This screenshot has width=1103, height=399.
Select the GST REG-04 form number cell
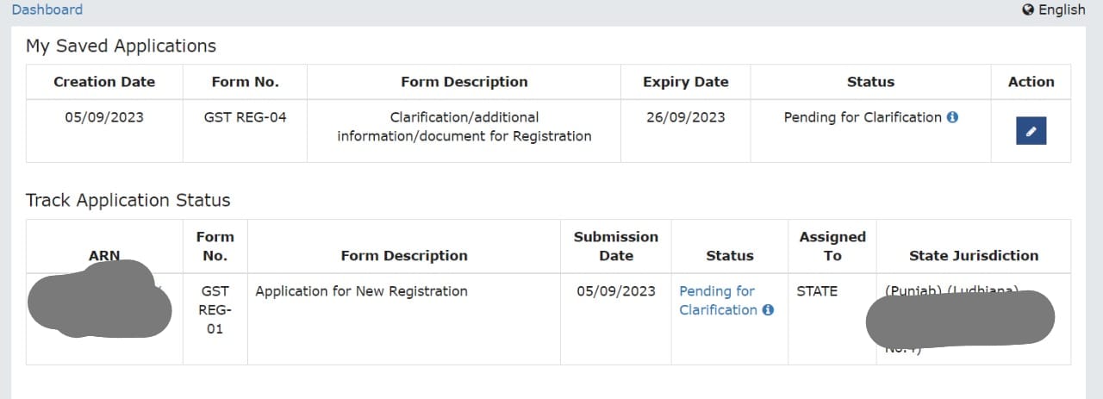[245, 117]
